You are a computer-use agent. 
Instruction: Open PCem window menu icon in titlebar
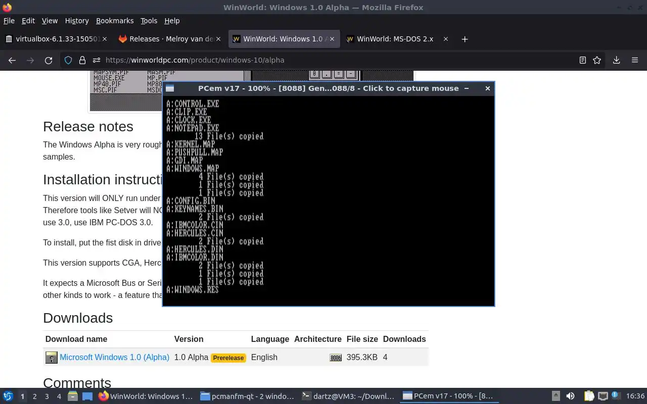click(x=170, y=88)
